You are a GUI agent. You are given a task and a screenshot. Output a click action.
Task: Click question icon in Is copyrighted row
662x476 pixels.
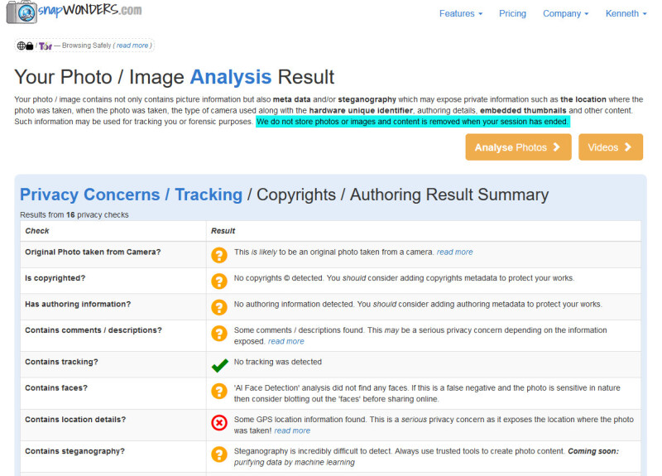click(219, 281)
